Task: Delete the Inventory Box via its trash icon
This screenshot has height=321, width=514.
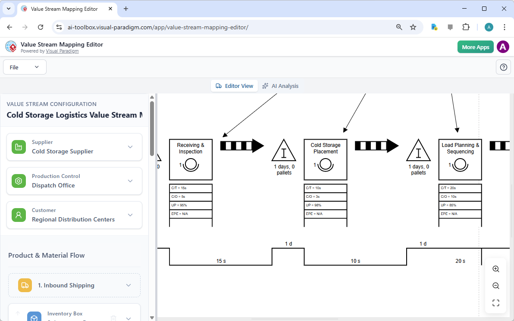Action: pos(113,317)
